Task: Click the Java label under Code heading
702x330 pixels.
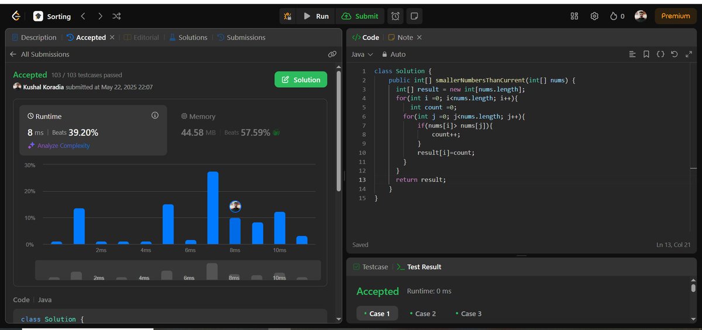Action: pyautogui.click(x=45, y=300)
